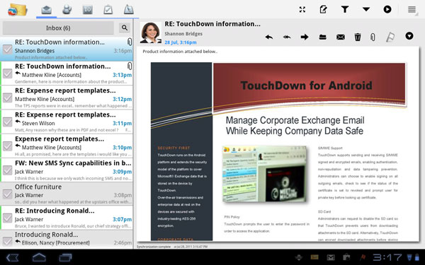Move message to folder
The width and height of the screenshot is (425, 265).
point(322,37)
